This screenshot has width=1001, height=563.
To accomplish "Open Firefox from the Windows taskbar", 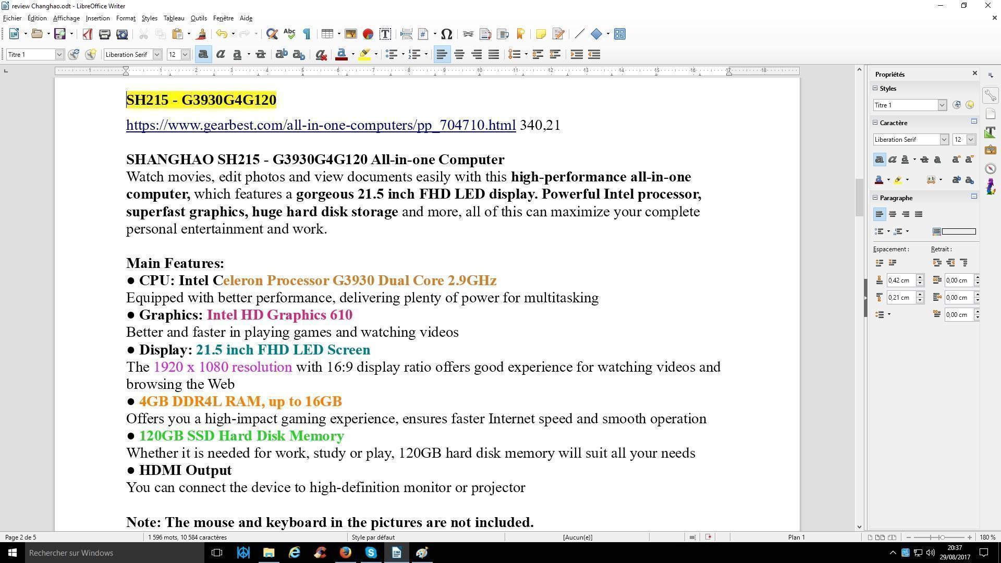I will (x=345, y=553).
